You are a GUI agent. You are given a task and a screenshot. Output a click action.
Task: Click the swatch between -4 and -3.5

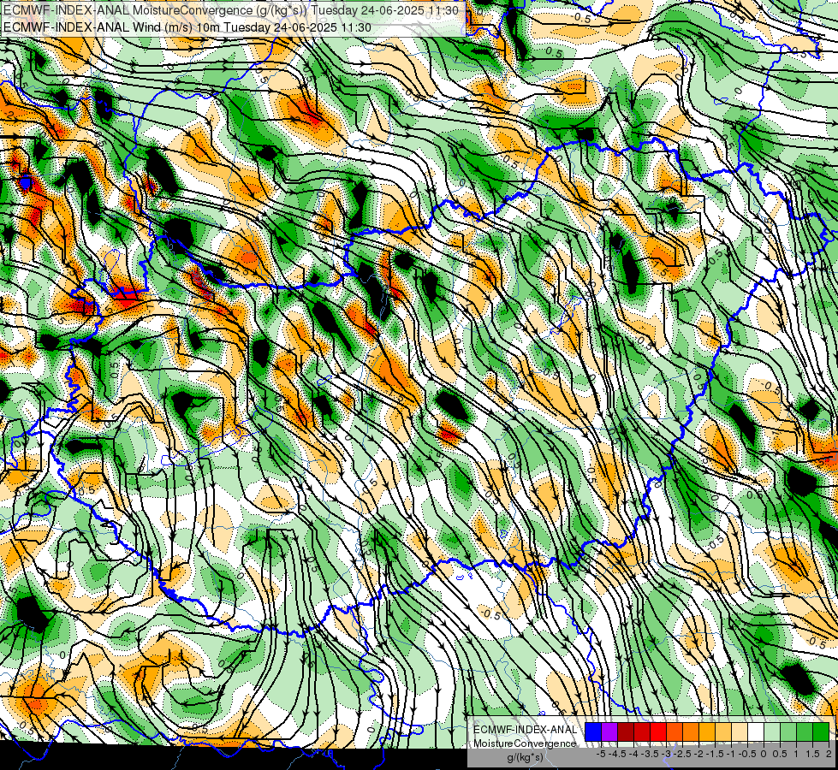[x=642, y=731]
